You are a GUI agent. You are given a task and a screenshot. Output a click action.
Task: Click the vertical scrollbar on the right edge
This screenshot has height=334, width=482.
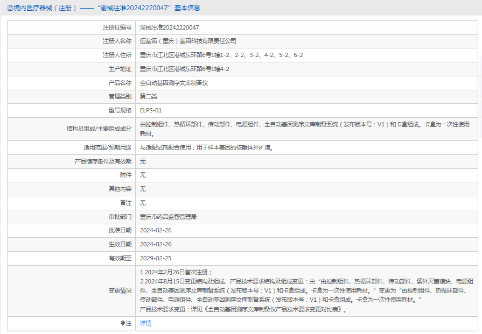(x=480, y=97)
